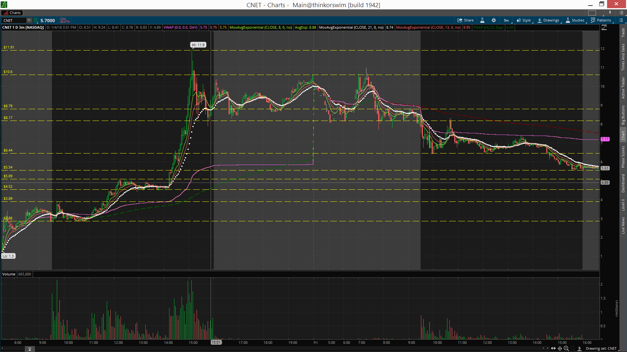The width and height of the screenshot is (627, 352).
Task: Click MovAvgExponential CLOSE 8 study label
Action: coord(261,27)
